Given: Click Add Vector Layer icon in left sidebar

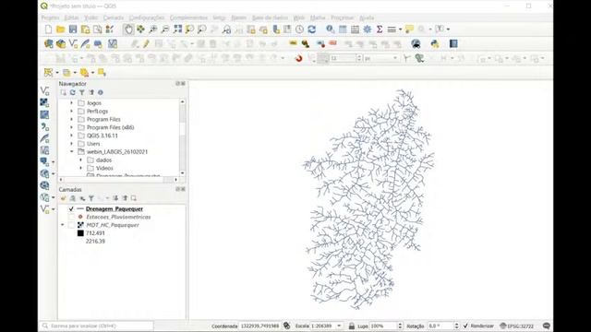Looking at the screenshot, I should 44,90.
